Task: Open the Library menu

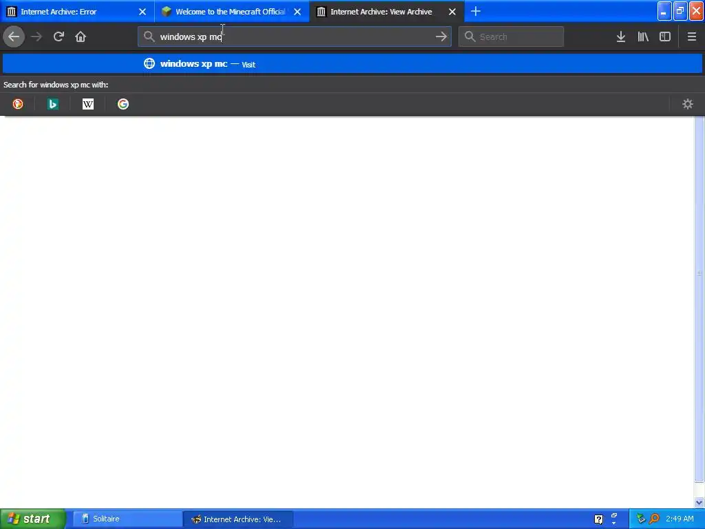Action: coord(643,37)
